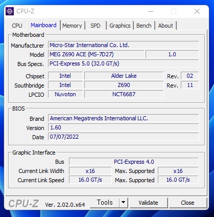Click the Current Link Speed 16.0 GT/s value
The image size is (214, 217).
90,180
